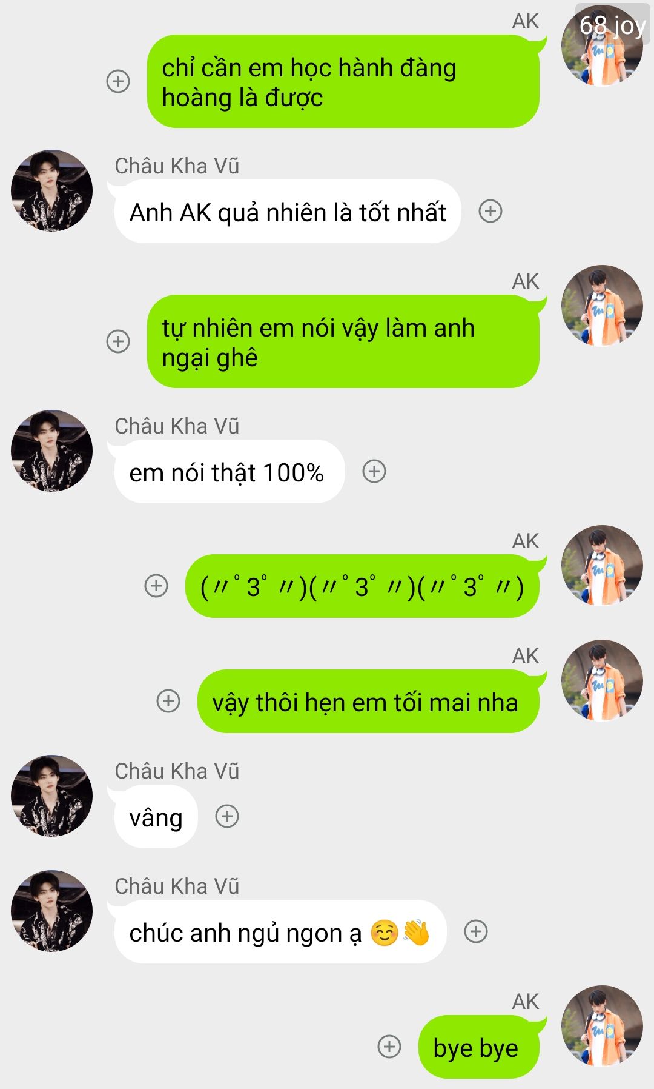The image size is (654, 1089).
Task: Open AK avatar beside the kaomoji message
Action: [x=602, y=566]
